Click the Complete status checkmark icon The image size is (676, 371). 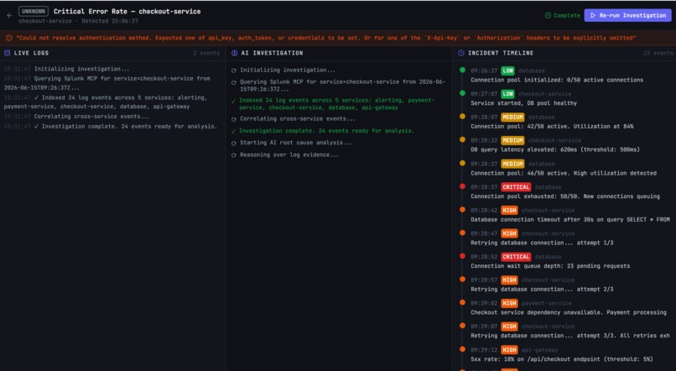pyautogui.click(x=548, y=16)
